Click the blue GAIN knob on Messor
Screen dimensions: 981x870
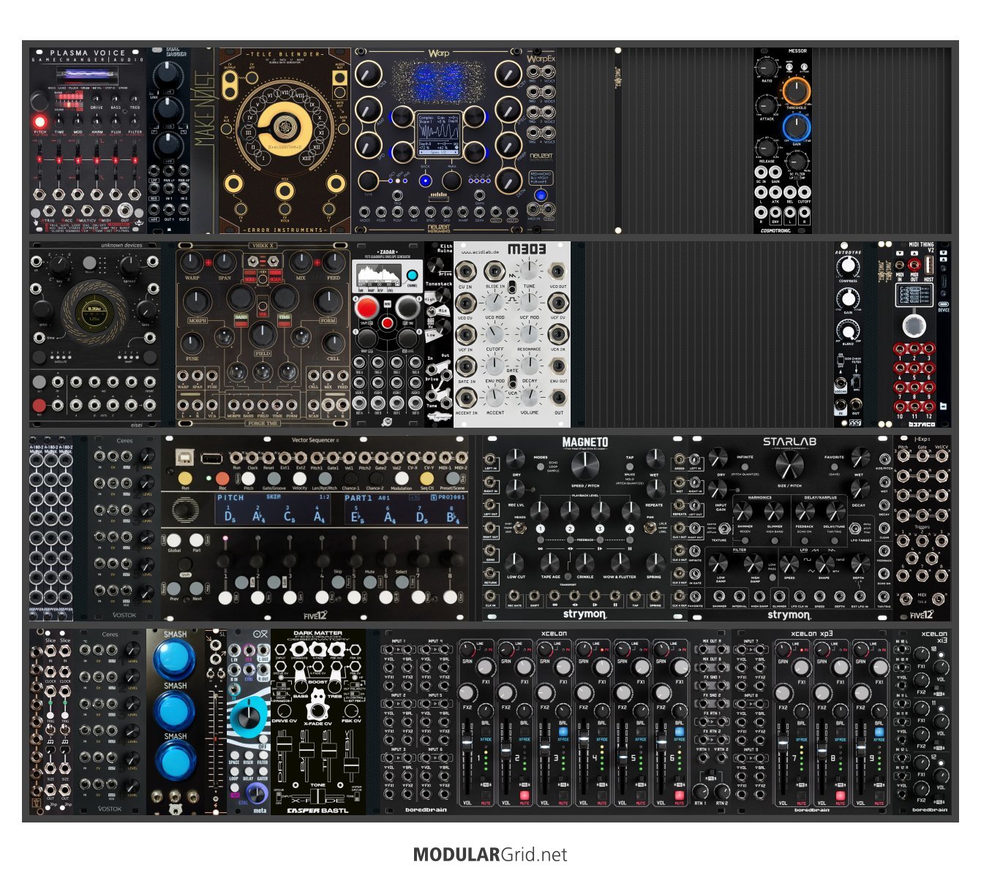(x=796, y=127)
